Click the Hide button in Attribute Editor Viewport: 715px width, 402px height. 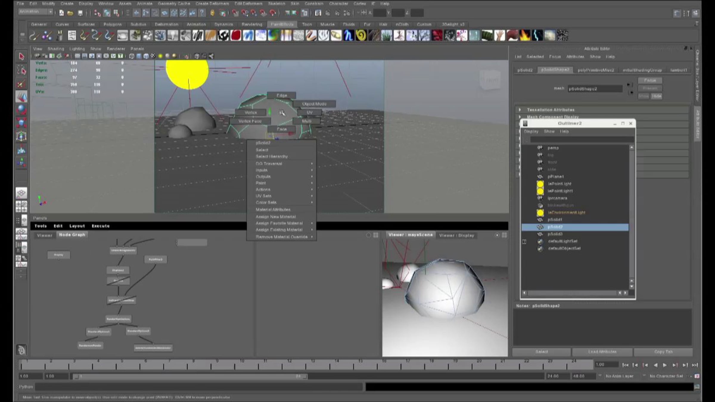(656, 96)
